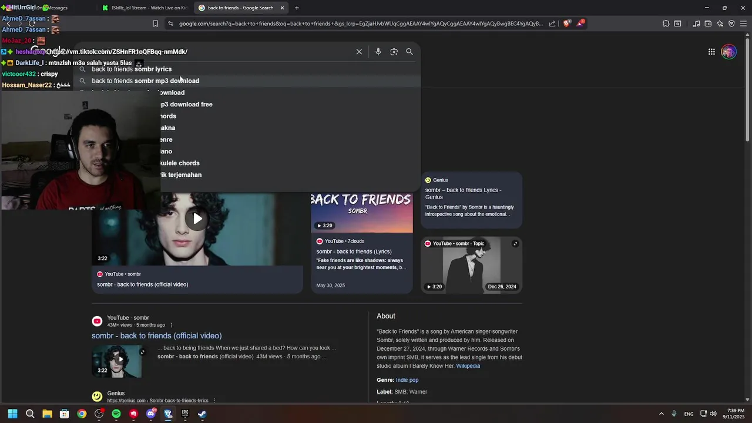Open more options for Genius result
This screenshot has height=423, width=752.
(x=214, y=401)
